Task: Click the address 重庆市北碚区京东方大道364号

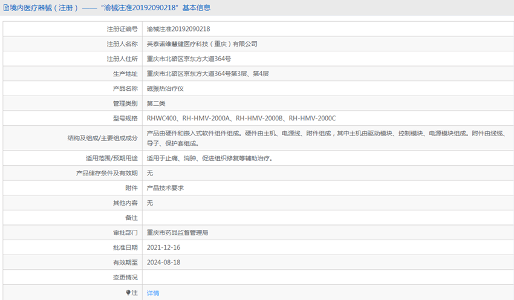Action: 189,59
